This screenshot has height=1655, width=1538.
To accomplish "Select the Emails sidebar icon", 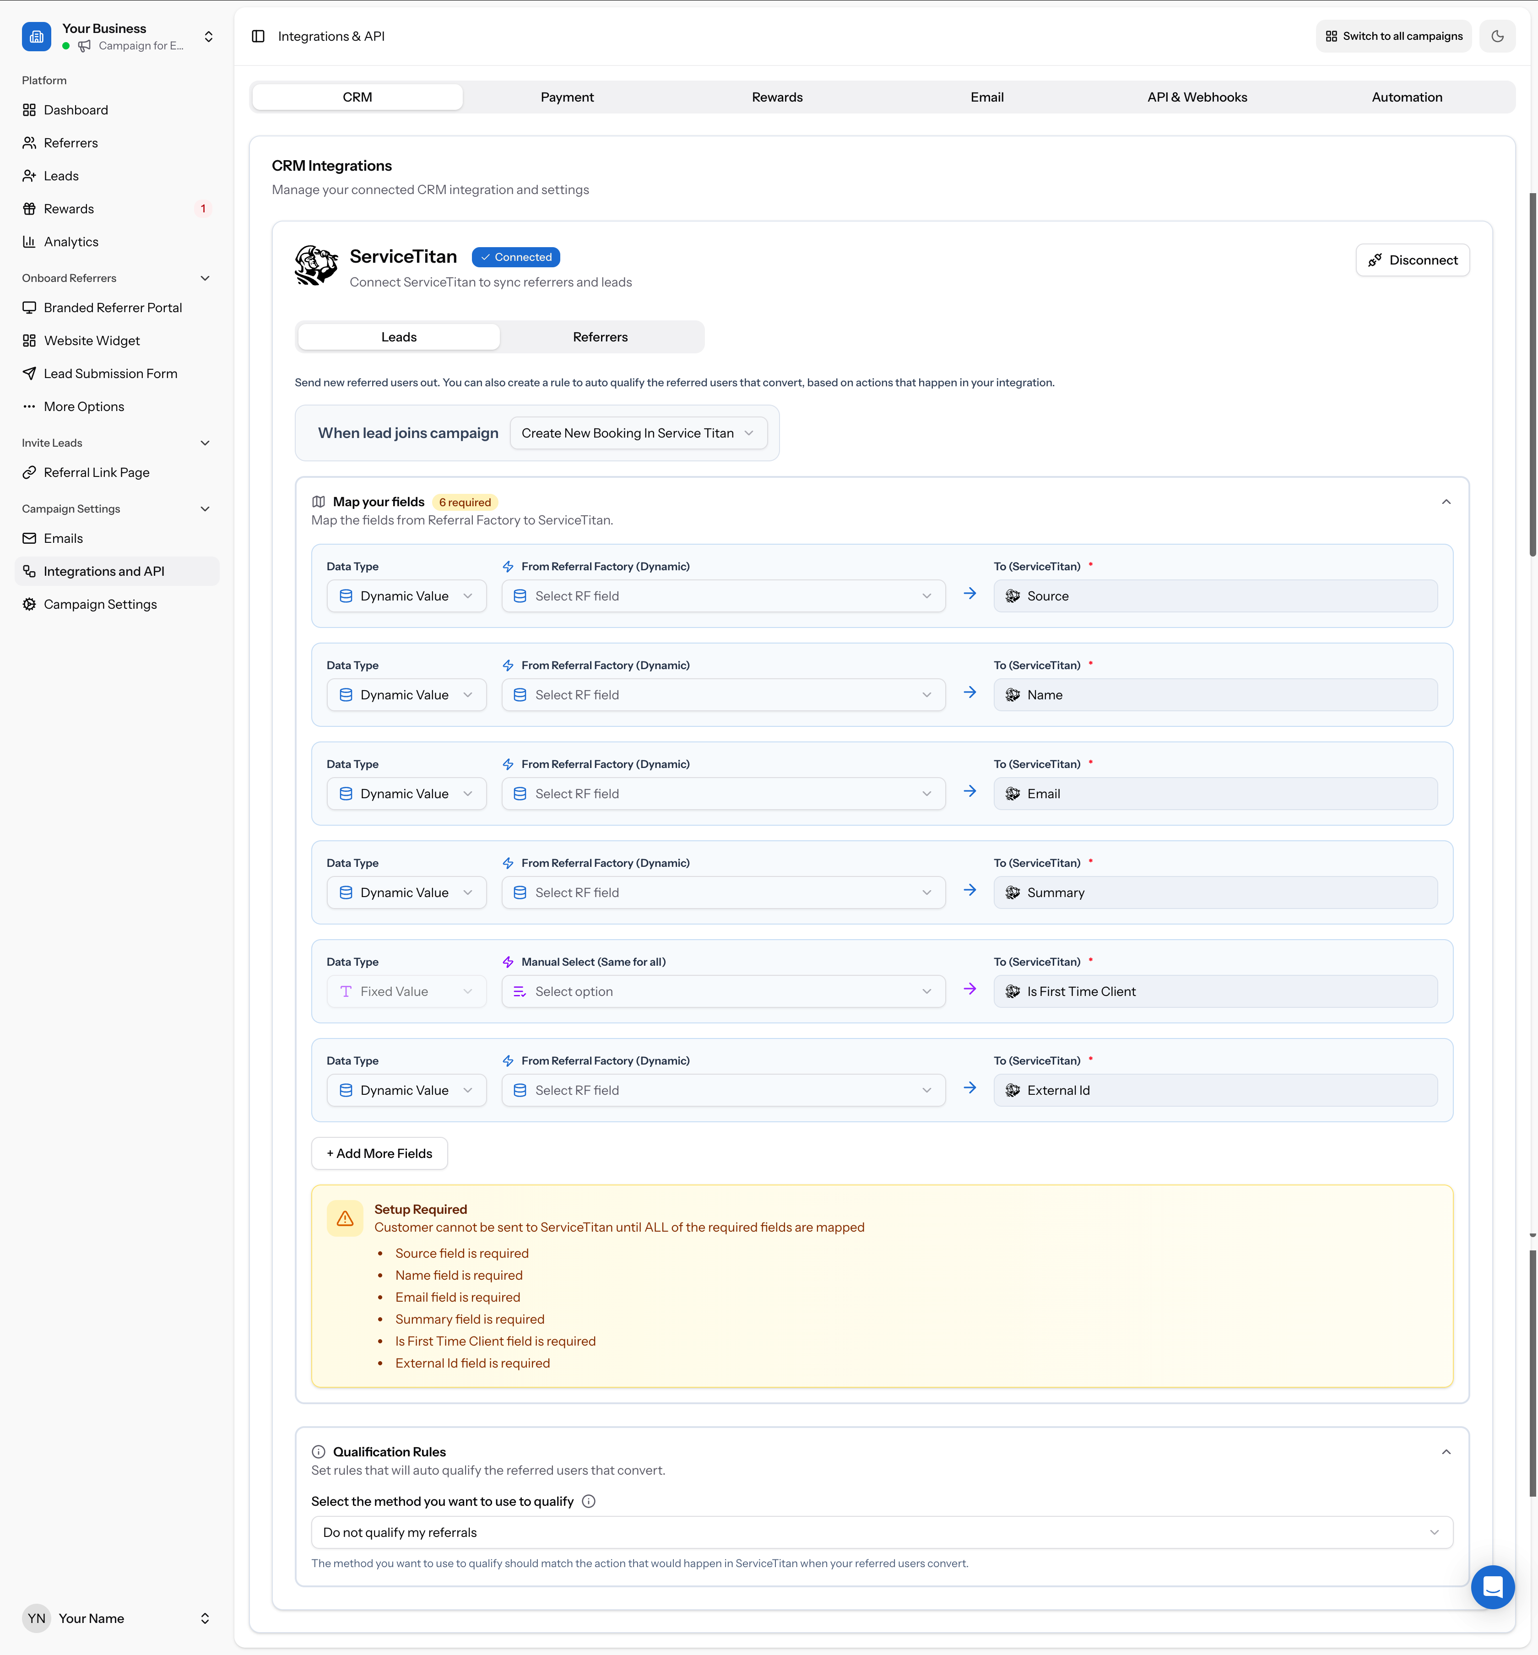I will point(29,537).
